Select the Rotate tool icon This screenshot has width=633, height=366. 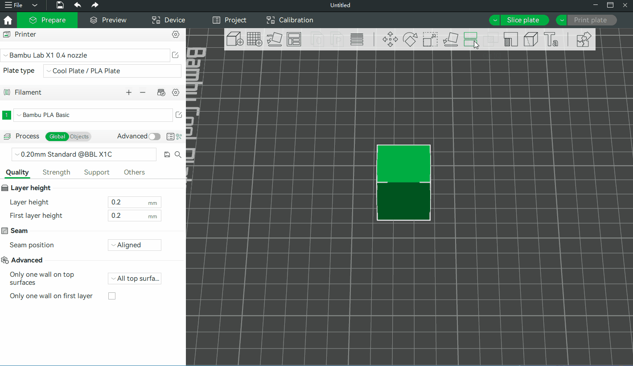coord(410,39)
